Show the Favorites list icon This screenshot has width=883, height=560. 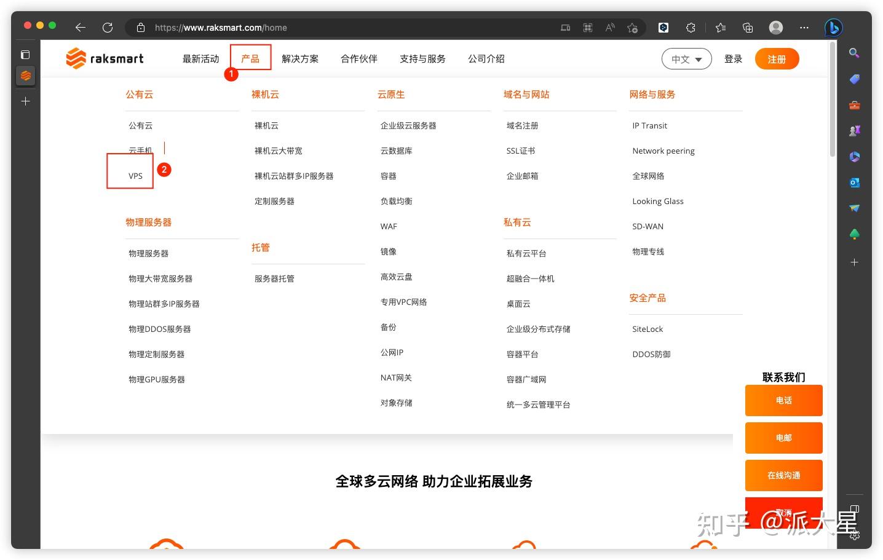point(721,27)
